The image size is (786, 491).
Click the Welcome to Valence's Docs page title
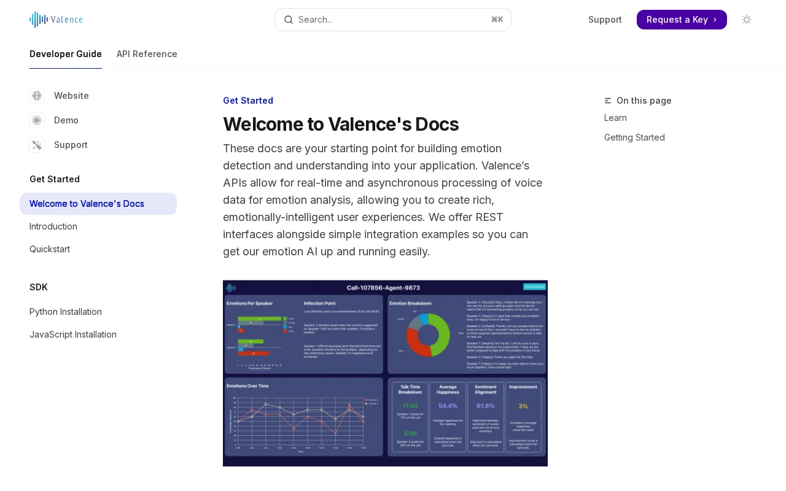tap(341, 124)
